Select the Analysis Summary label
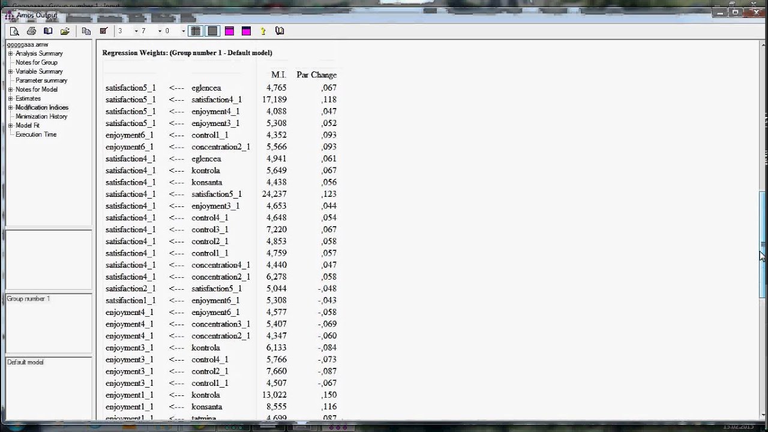Image resolution: width=768 pixels, height=432 pixels. (x=39, y=53)
